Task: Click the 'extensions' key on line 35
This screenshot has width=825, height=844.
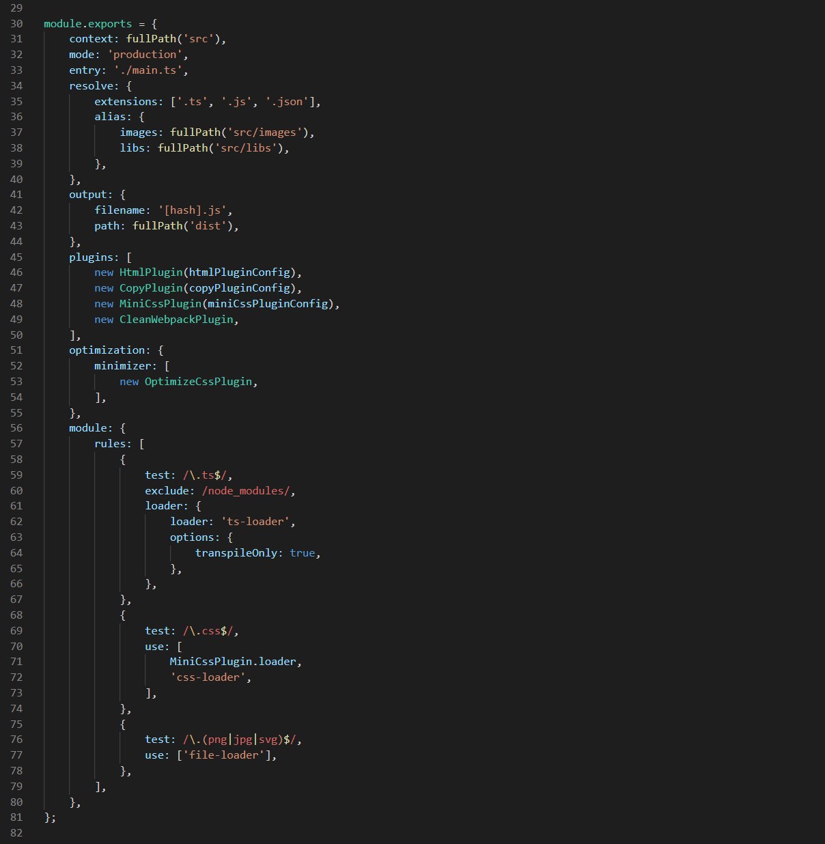Action: click(x=126, y=102)
